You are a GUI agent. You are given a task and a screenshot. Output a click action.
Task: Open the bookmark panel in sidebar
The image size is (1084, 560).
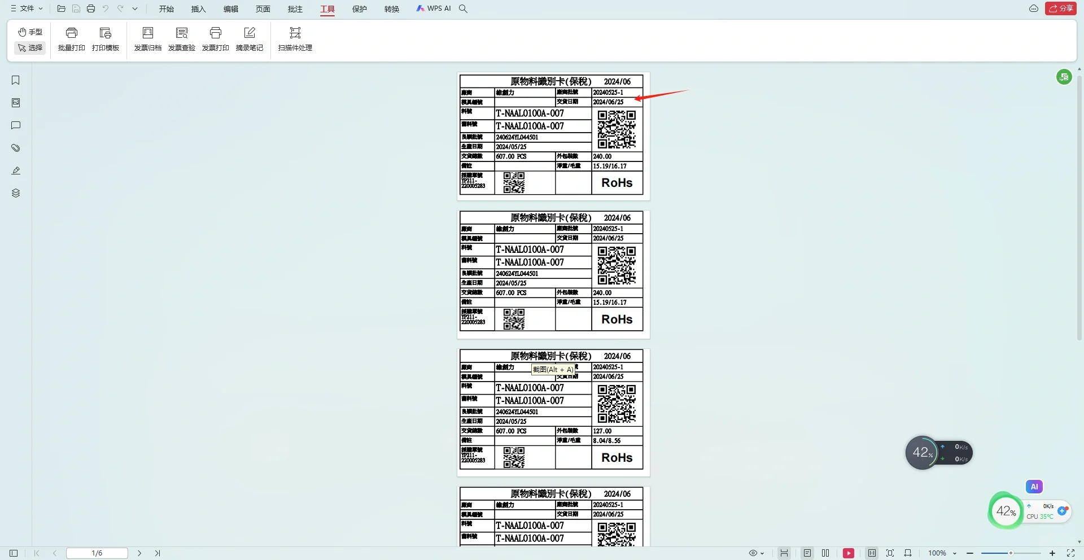coord(16,80)
